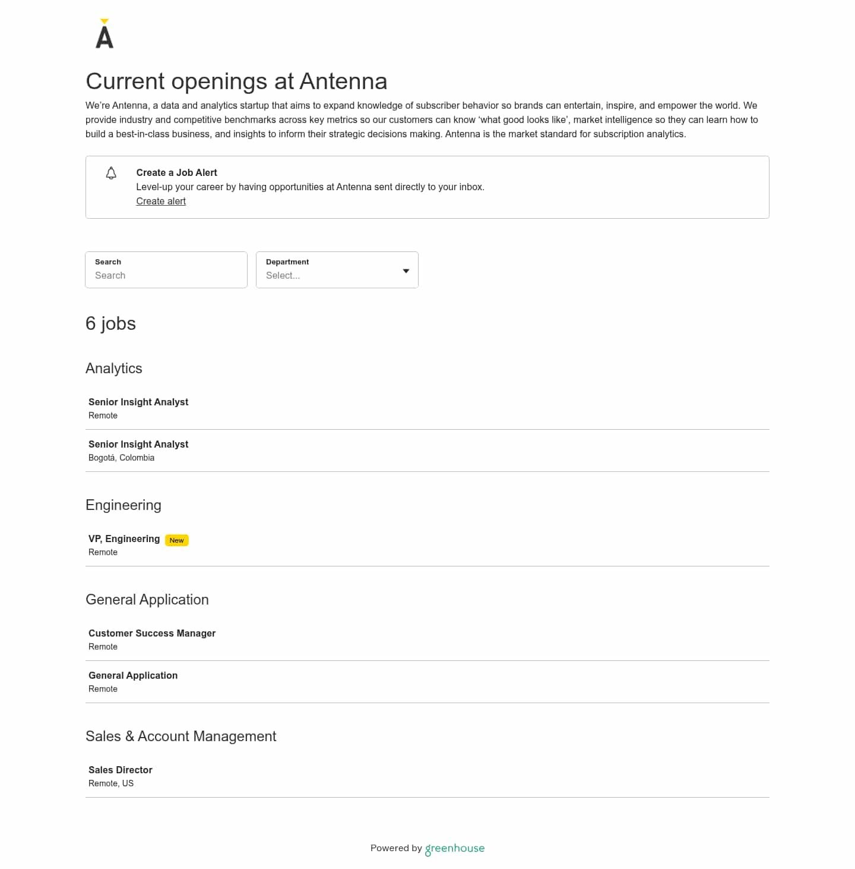Image resolution: width=855 pixels, height=869 pixels.
Task: Click the Sales & Account Management heading
Action: point(181,736)
